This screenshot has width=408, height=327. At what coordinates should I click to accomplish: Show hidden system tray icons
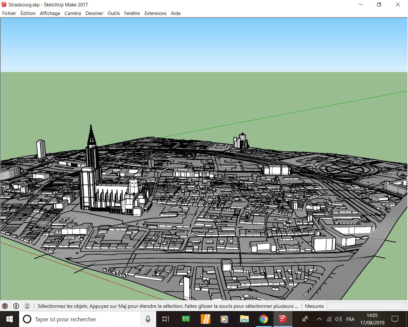point(319,319)
